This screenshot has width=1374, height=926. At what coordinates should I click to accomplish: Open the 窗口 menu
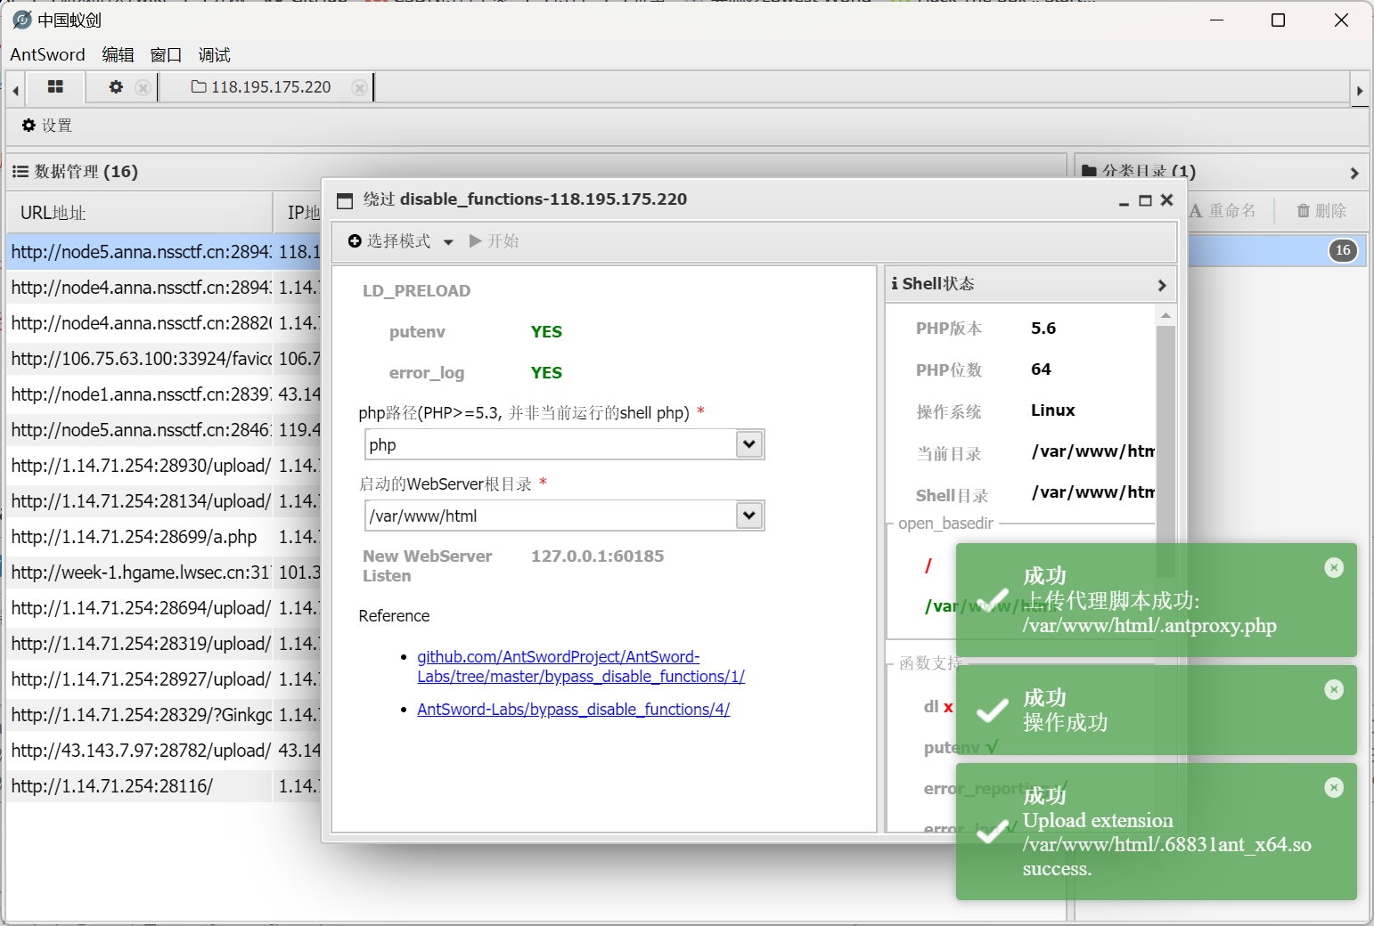[x=166, y=54]
